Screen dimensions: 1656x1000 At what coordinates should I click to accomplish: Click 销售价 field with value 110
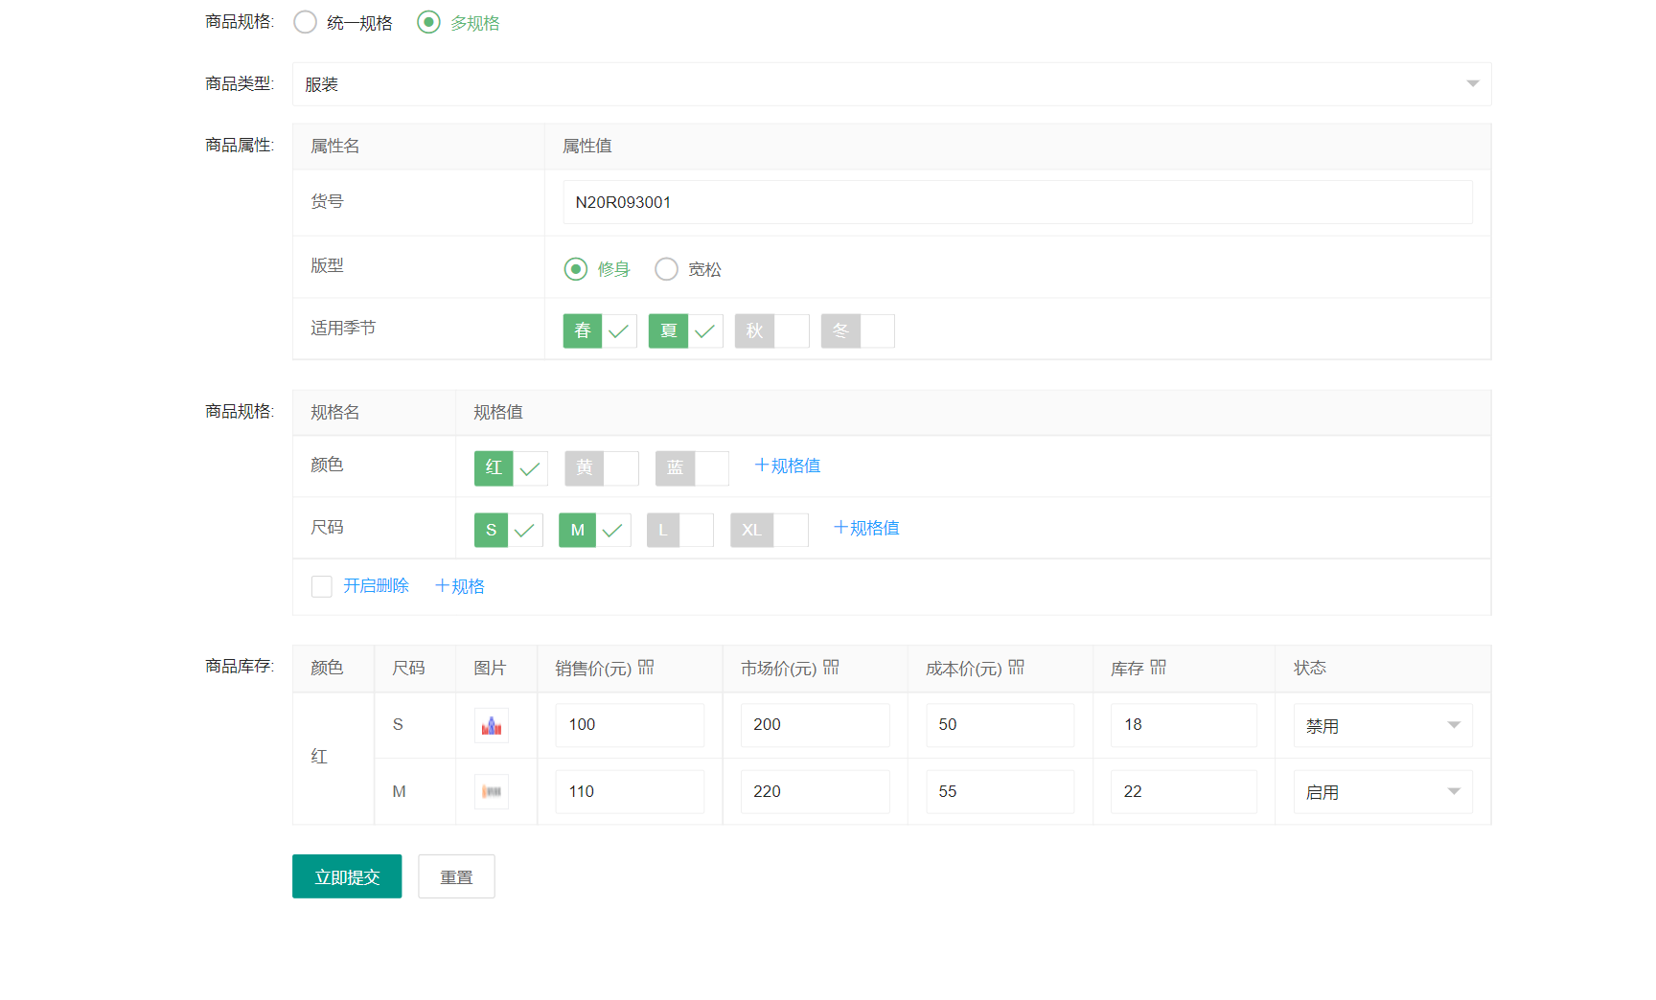point(630,791)
